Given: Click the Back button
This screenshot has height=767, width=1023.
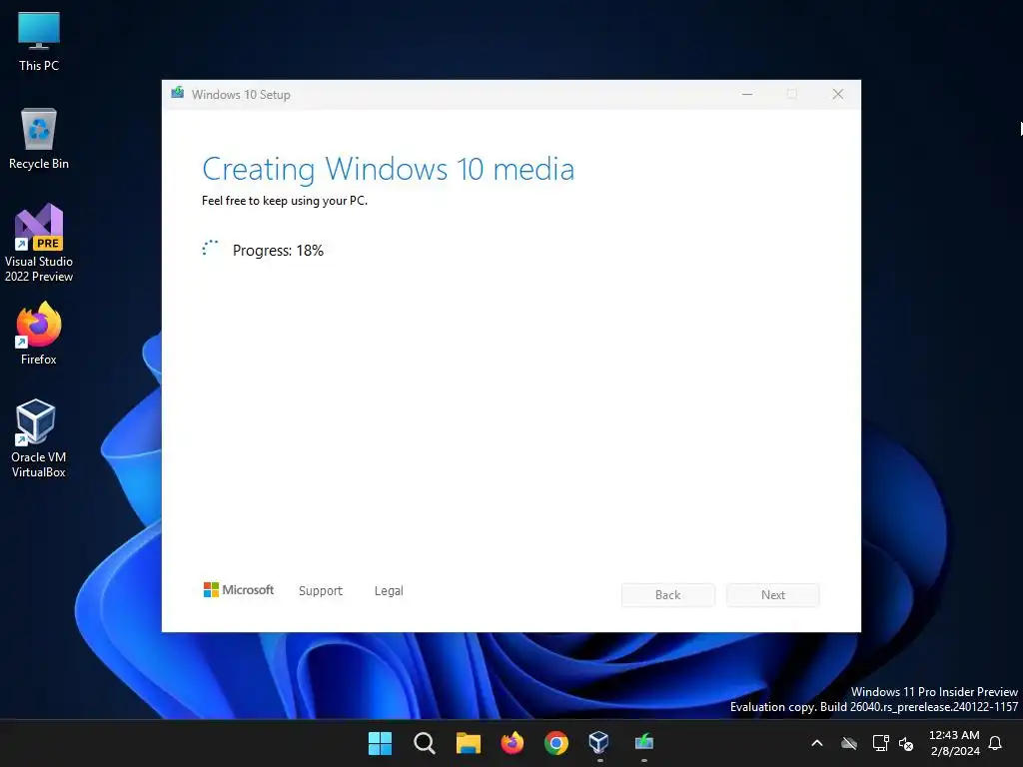Looking at the screenshot, I should point(668,595).
